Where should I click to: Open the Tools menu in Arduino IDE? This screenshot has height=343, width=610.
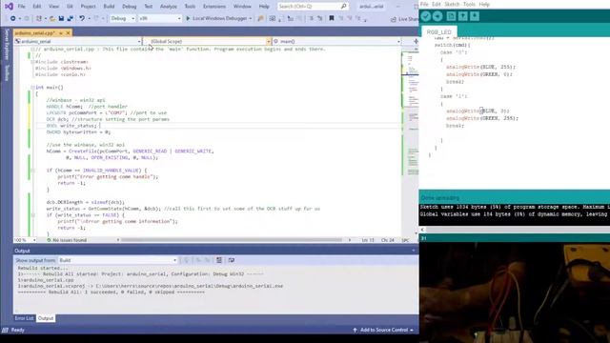(x=469, y=4)
